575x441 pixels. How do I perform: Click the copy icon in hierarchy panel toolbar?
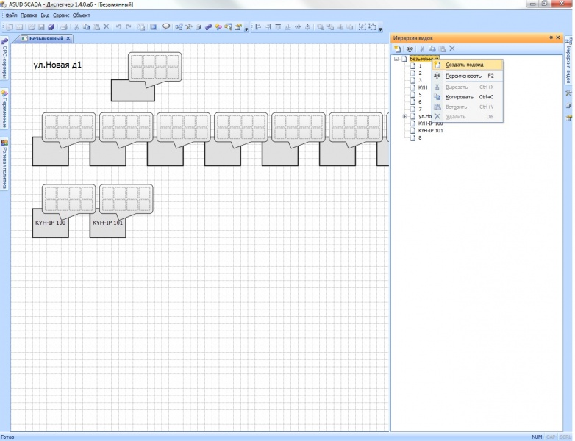point(432,49)
